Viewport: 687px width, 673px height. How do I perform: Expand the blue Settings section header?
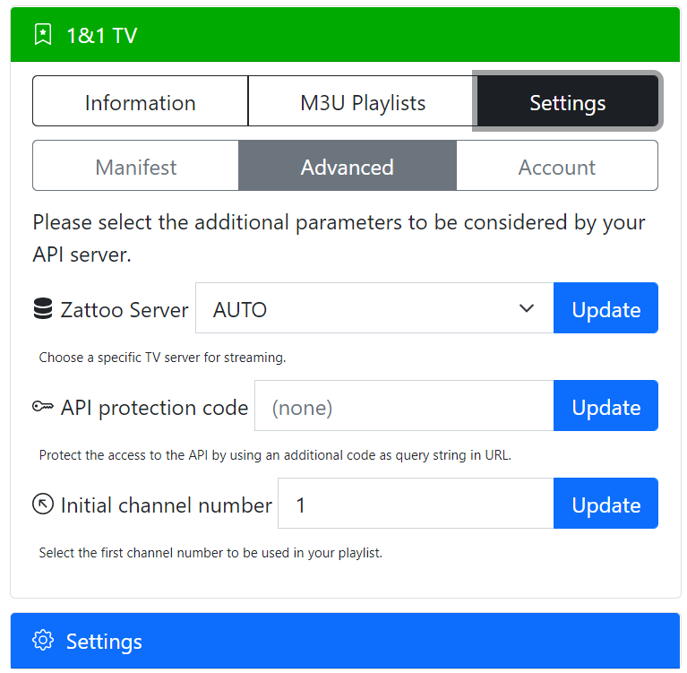(x=345, y=641)
